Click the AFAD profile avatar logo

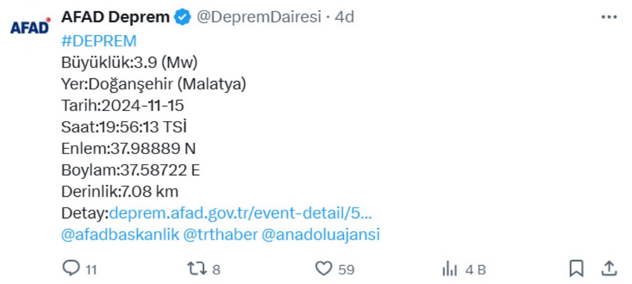pos(30,28)
